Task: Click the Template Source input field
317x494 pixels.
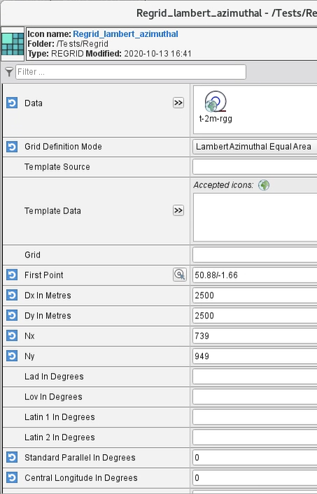Action: click(x=255, y=167)
